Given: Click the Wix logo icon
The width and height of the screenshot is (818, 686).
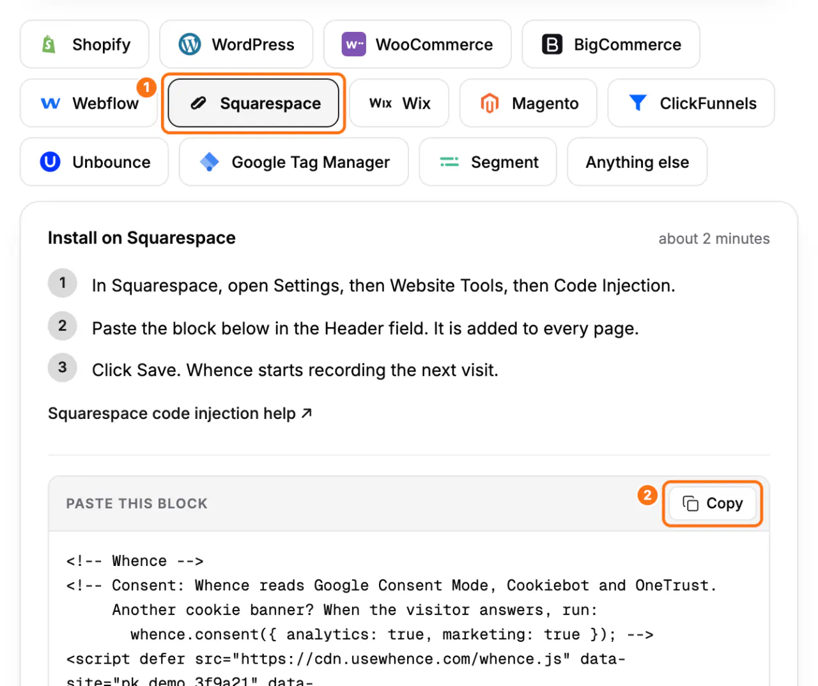Looking at the screenshot, I should [381, 103].
